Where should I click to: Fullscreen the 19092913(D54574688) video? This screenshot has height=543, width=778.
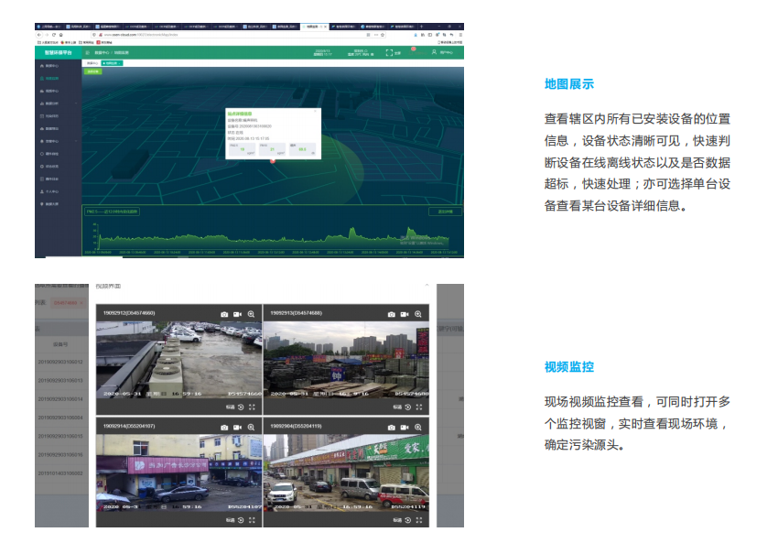(x=419, y=407)
